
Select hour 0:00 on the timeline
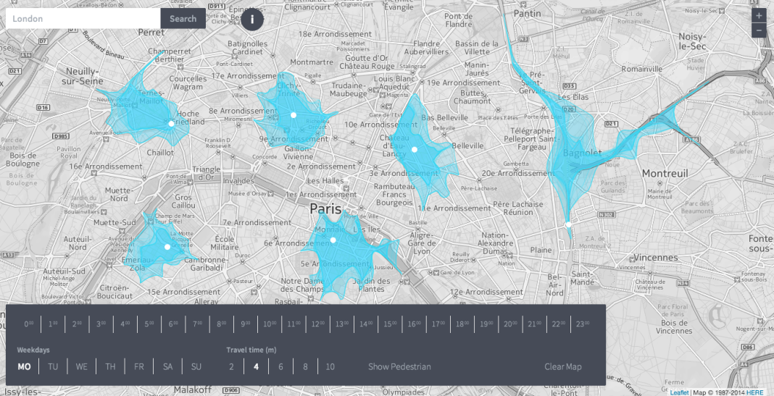click(29, 324)
